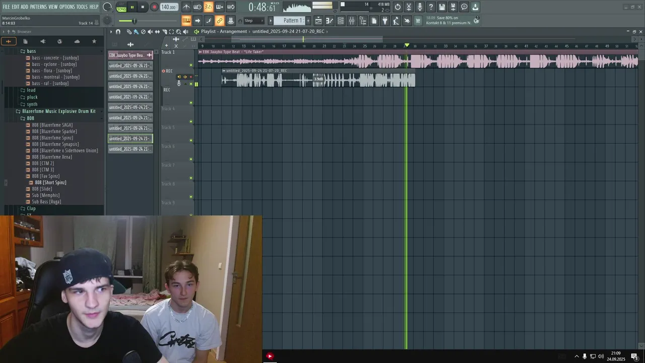Open the Step snap dropdown

(x=254, y=21)
